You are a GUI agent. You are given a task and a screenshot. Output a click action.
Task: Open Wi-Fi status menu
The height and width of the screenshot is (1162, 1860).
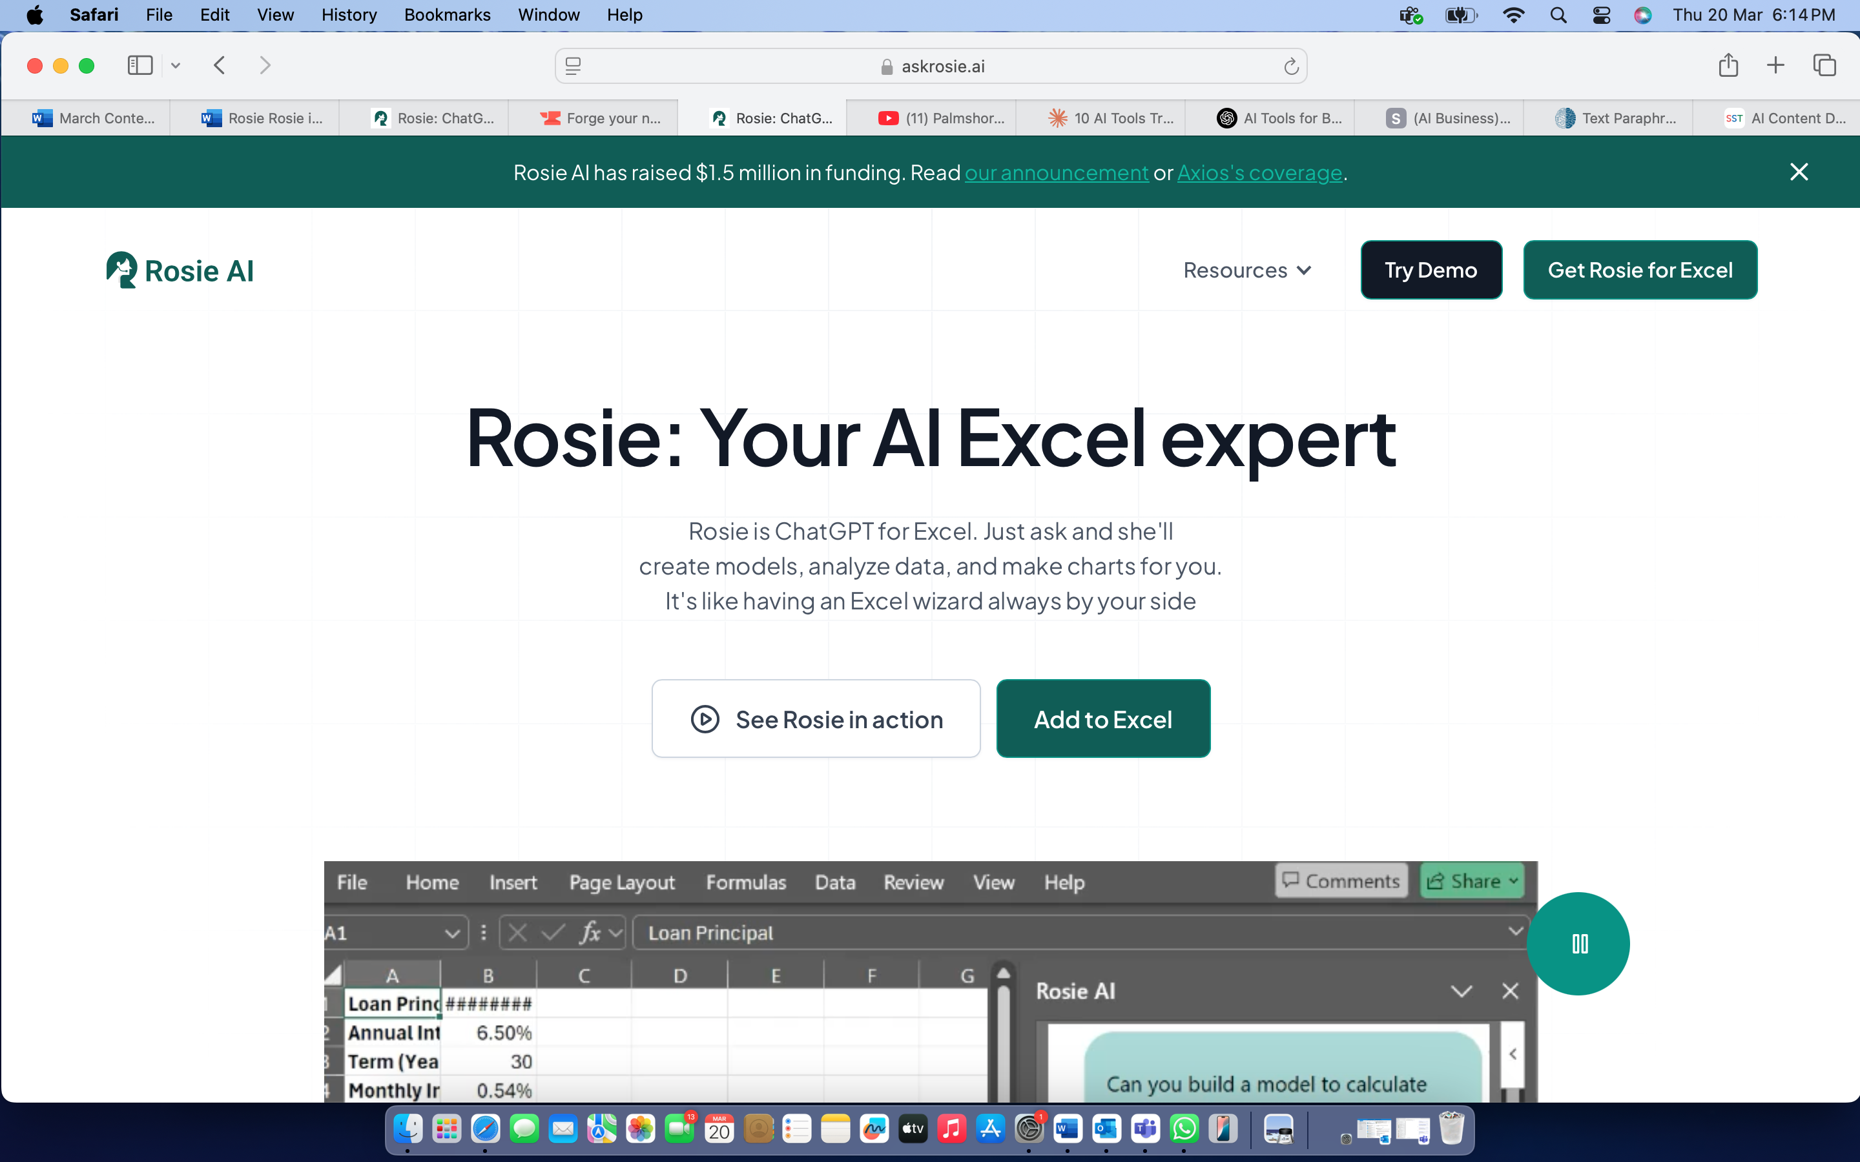1513,15
